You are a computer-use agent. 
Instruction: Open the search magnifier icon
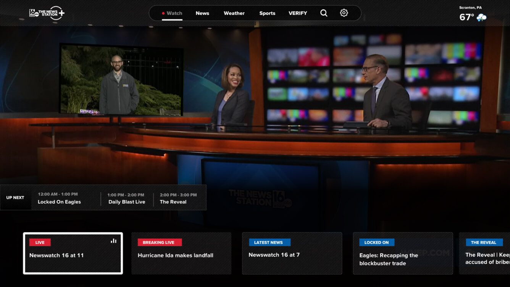tap(324, 13)
